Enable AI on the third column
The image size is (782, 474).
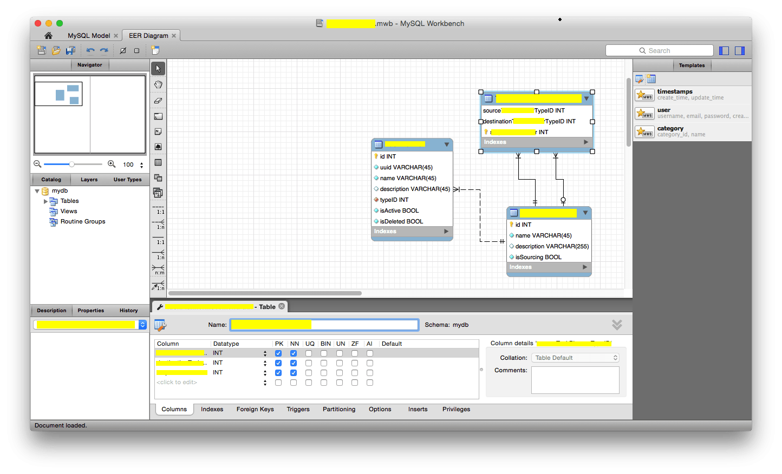click(x=369, y=372)
